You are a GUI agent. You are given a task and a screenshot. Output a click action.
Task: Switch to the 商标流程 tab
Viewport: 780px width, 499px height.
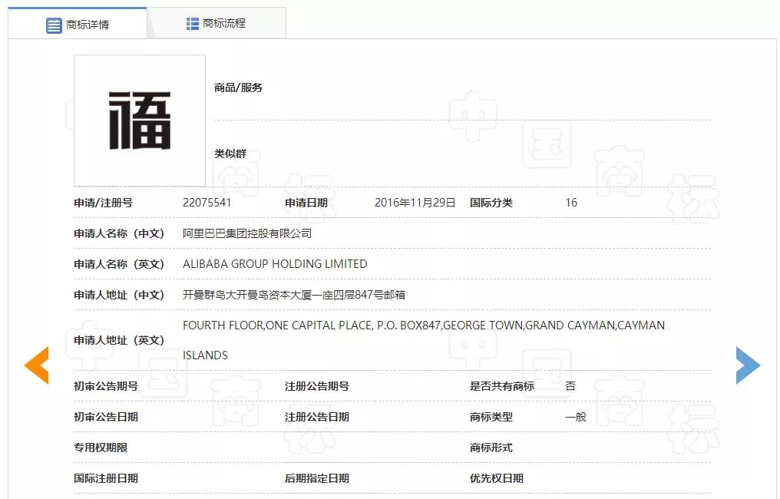(x=223, y=22)
